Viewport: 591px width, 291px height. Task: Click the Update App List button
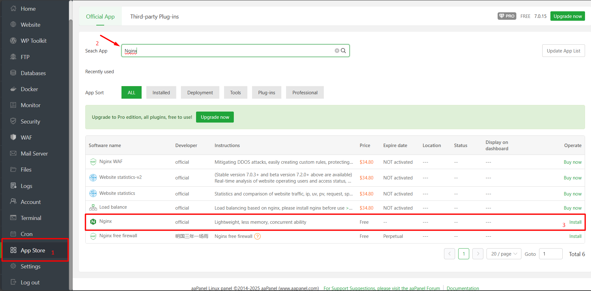pos(563,51)
